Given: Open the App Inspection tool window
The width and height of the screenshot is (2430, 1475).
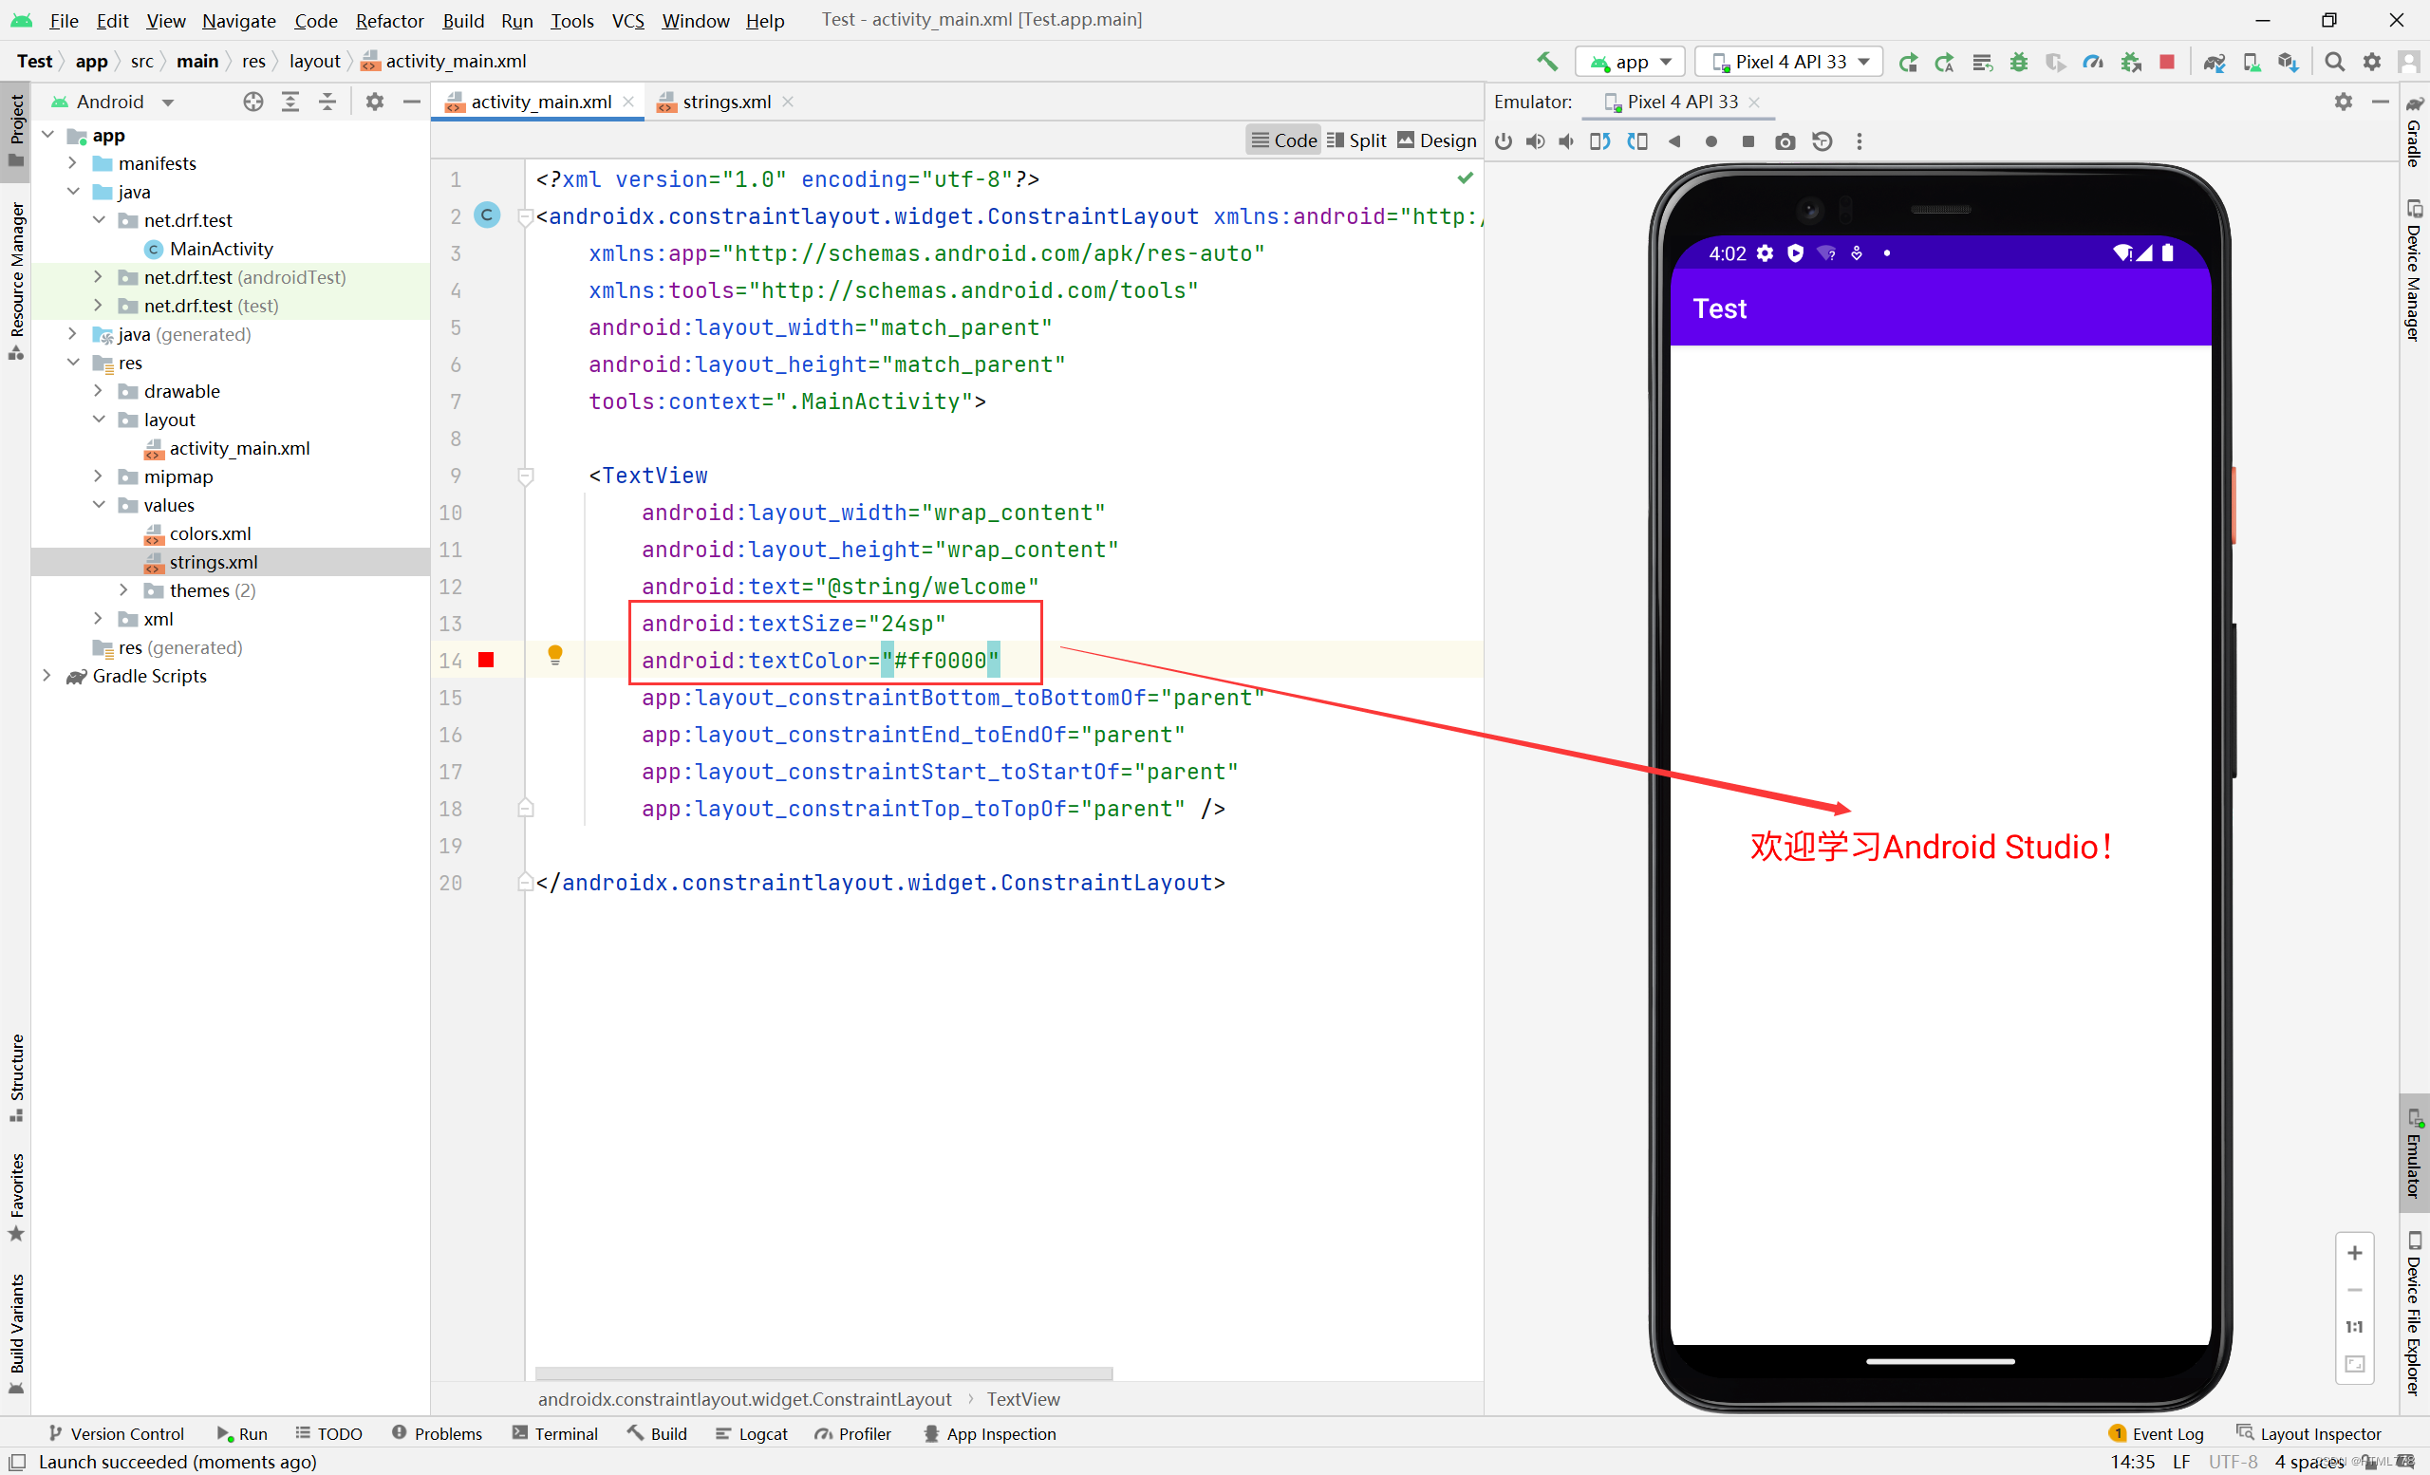Looking at the screenshot, I should click(x=989, y=1433).
